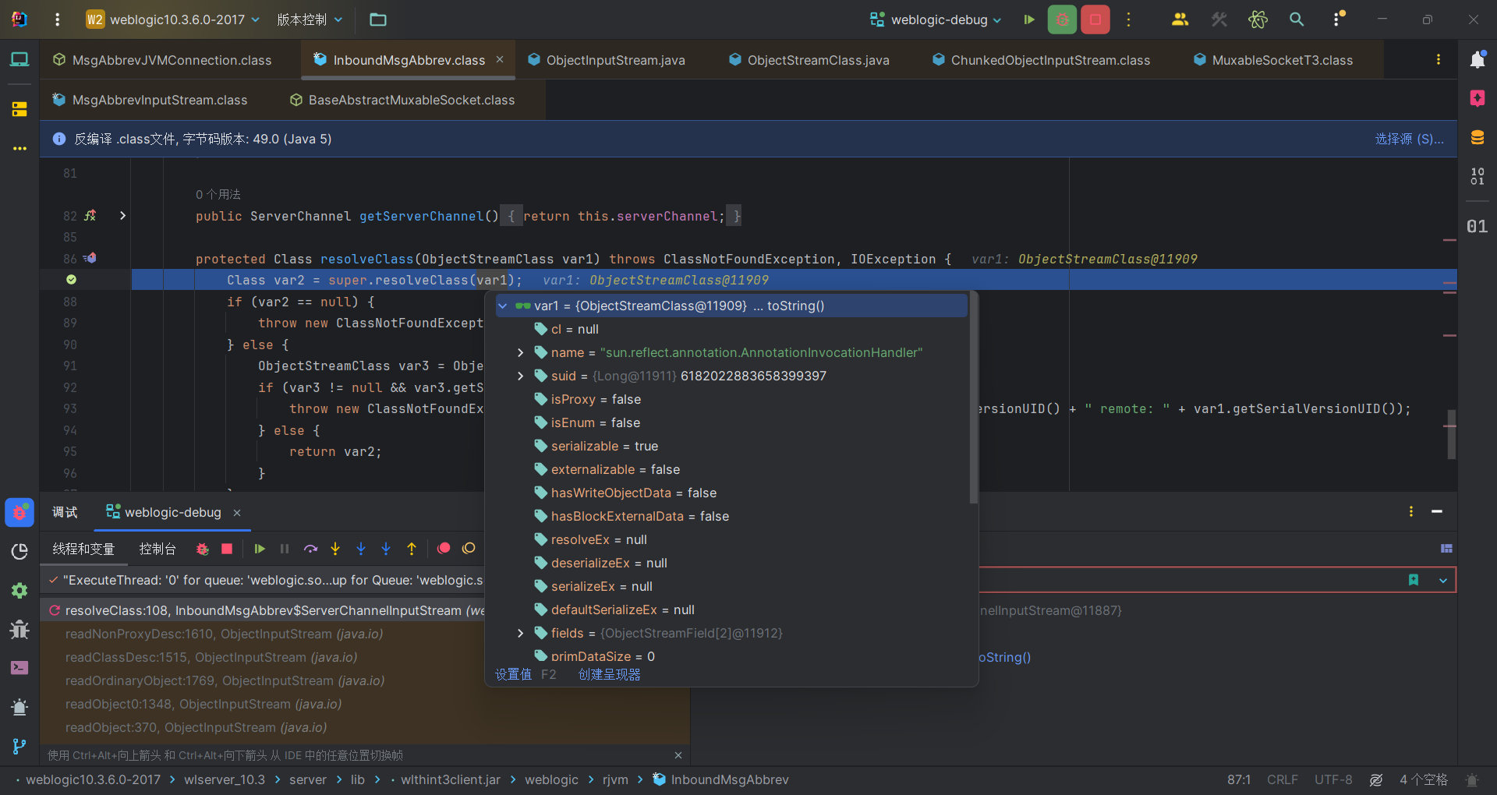Image resolution: width=1497 pixels, height=795 pixels.
Task: Switch to BaseAbstractMuxableSocket.class tab
Action: click(x=402, y=100)
